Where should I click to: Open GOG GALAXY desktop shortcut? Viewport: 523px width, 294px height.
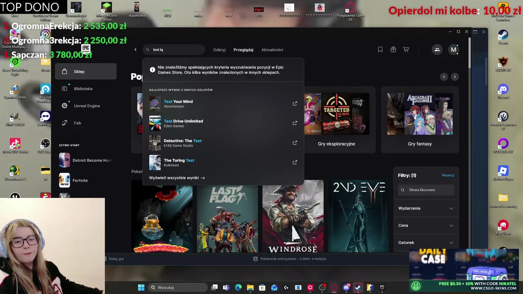click(x=503, y=146)
